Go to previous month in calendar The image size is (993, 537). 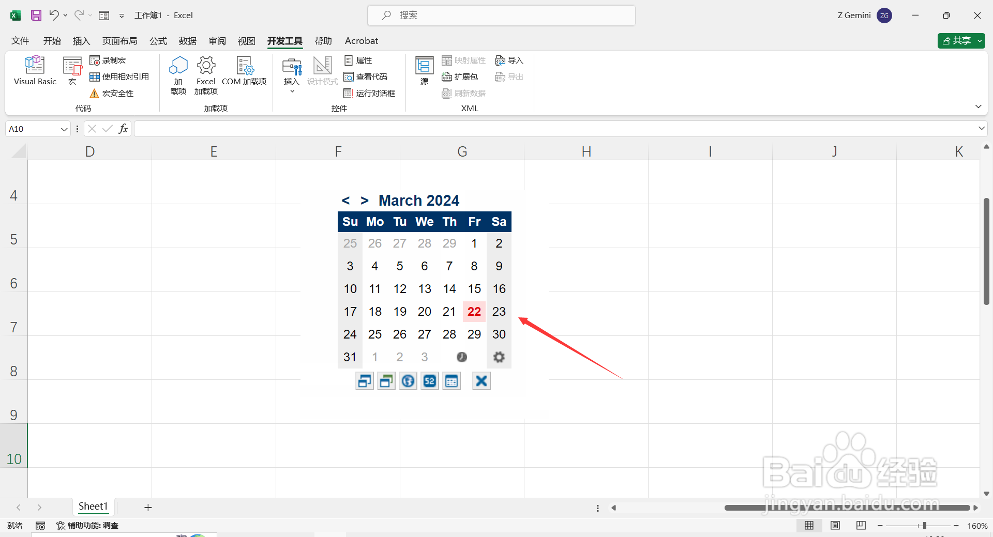point(345,201)
